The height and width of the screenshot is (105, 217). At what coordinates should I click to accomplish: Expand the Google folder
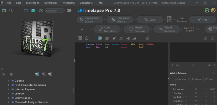click(9, 81)
